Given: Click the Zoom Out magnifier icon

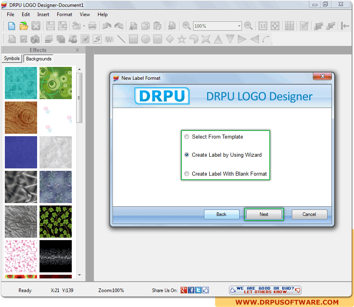Looking at the screenshot, I should [x=248, y=26].
